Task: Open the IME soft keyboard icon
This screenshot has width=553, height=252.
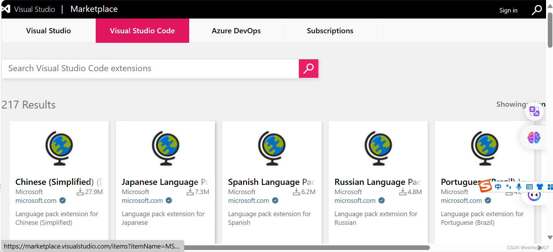Action: coord(529,187)
